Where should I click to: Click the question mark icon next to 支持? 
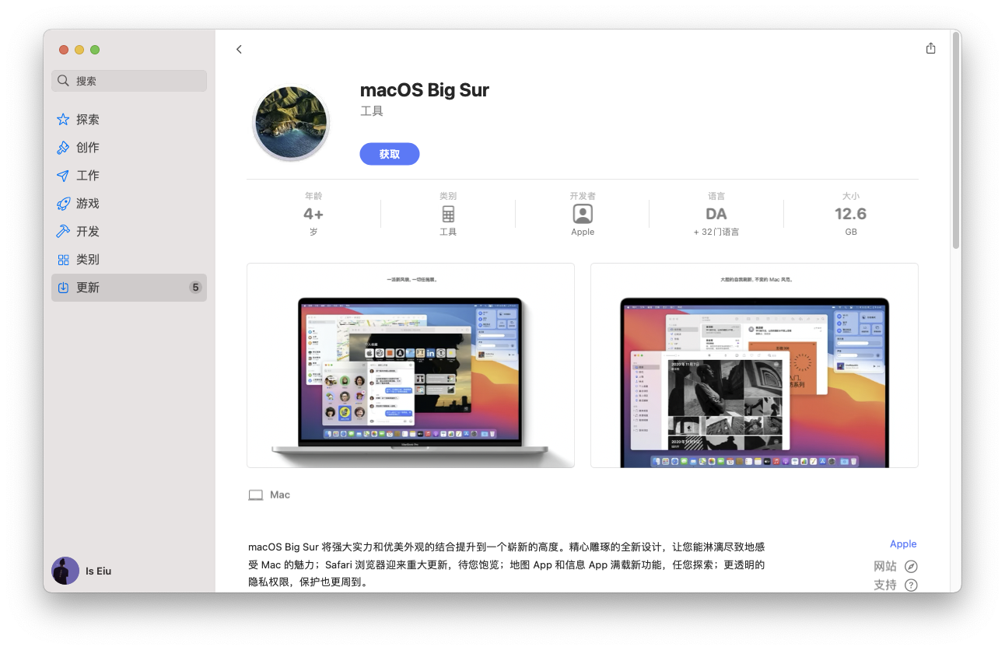point(911,585)
